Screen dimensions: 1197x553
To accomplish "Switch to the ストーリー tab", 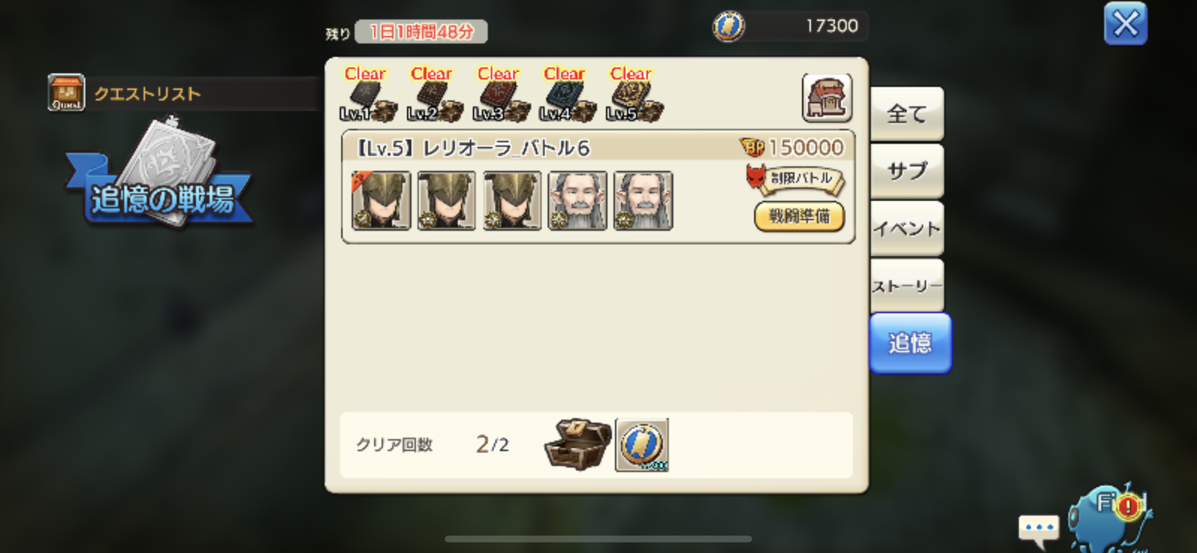I will coord(907,286).
